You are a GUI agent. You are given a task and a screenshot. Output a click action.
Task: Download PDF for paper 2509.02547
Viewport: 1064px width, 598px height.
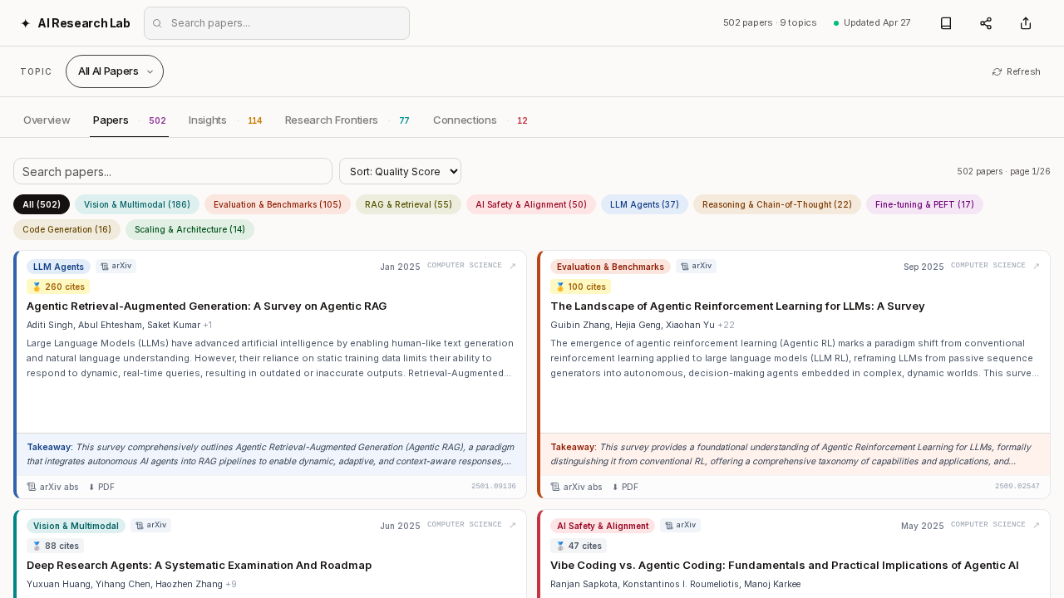625,487
